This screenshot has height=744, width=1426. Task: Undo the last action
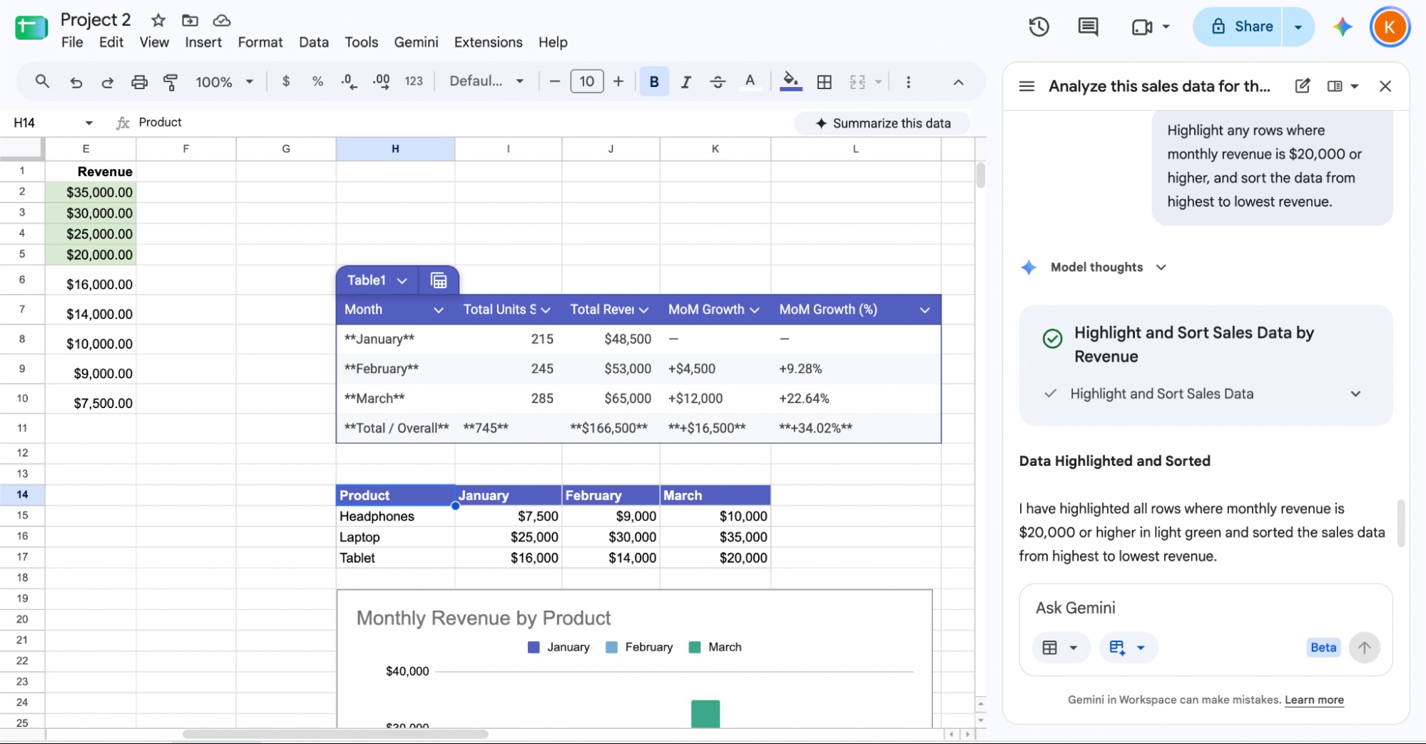pos(76,82)
